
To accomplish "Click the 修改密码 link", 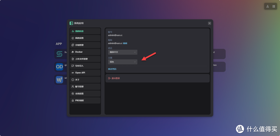I will tap(112, 69).
